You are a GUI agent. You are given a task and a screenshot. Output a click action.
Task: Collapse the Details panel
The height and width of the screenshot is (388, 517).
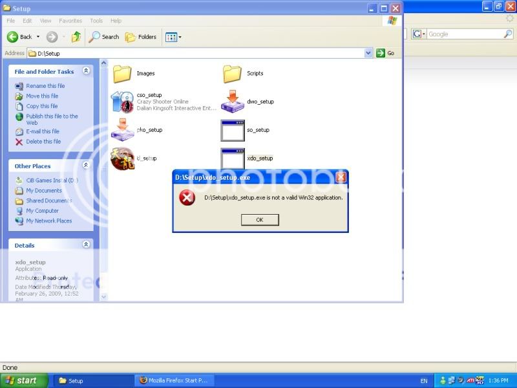[86, 245]
